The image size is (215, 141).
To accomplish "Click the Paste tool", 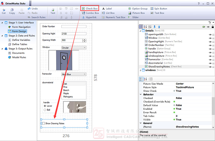I will 21,11.
